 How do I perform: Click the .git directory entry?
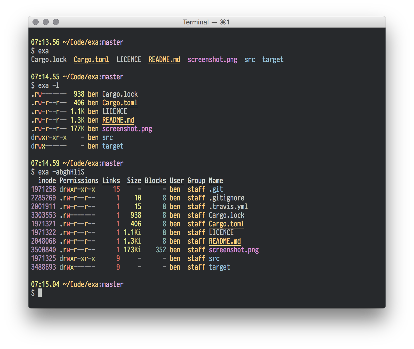[216, 189]
